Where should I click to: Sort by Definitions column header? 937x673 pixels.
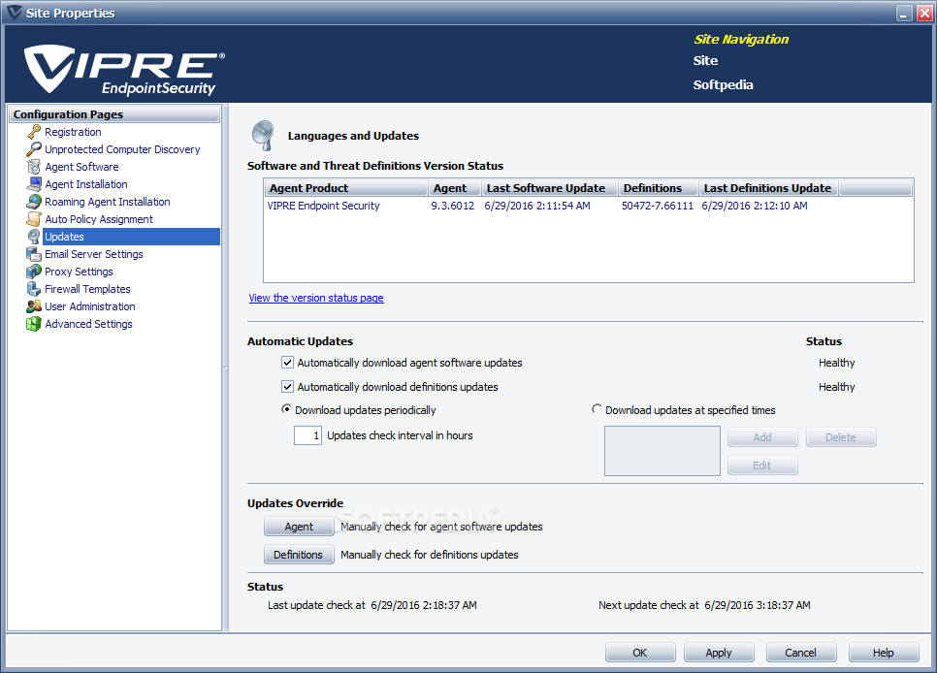pos(659,188)
